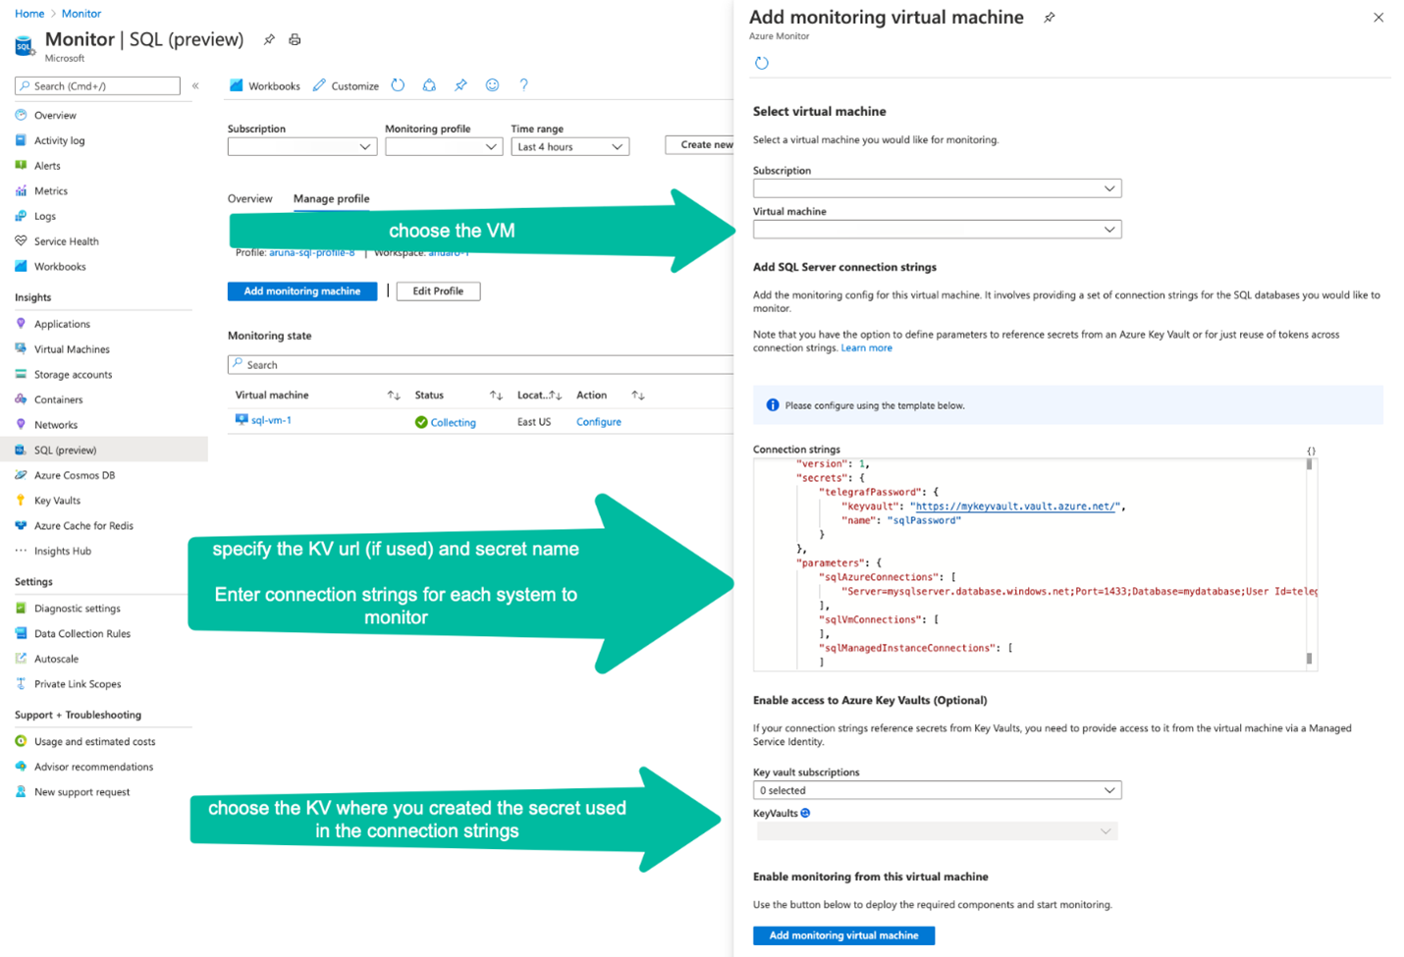
Task: Open Overview in the left menu
Action: pos(55,115)
